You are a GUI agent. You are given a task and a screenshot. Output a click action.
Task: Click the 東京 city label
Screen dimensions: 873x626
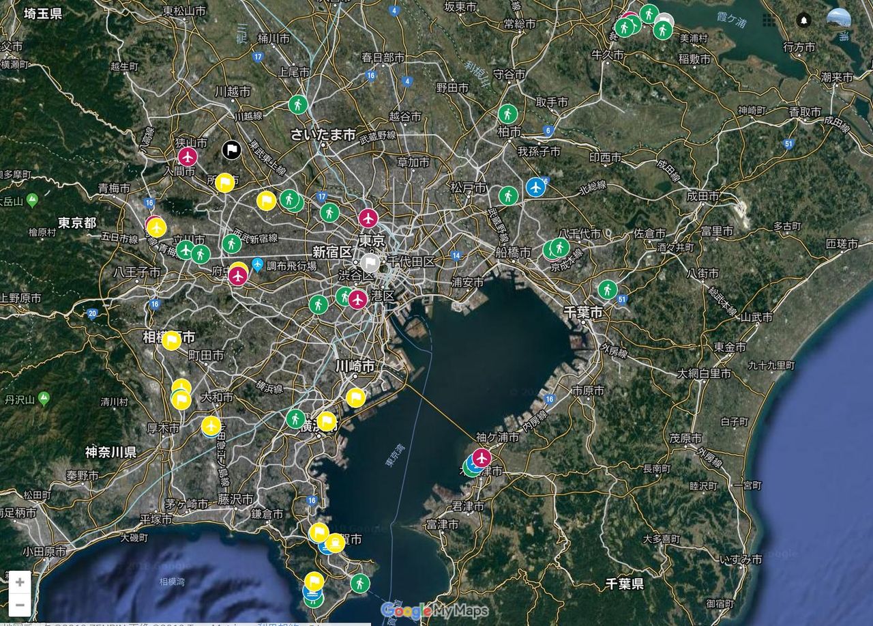[371, 240]
